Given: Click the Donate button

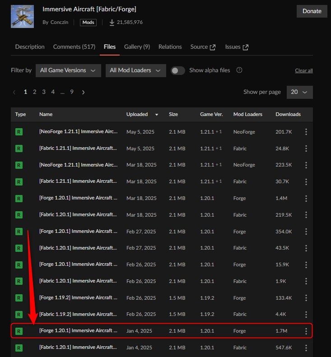Looking at the screenshot, I should pos(312,11).
